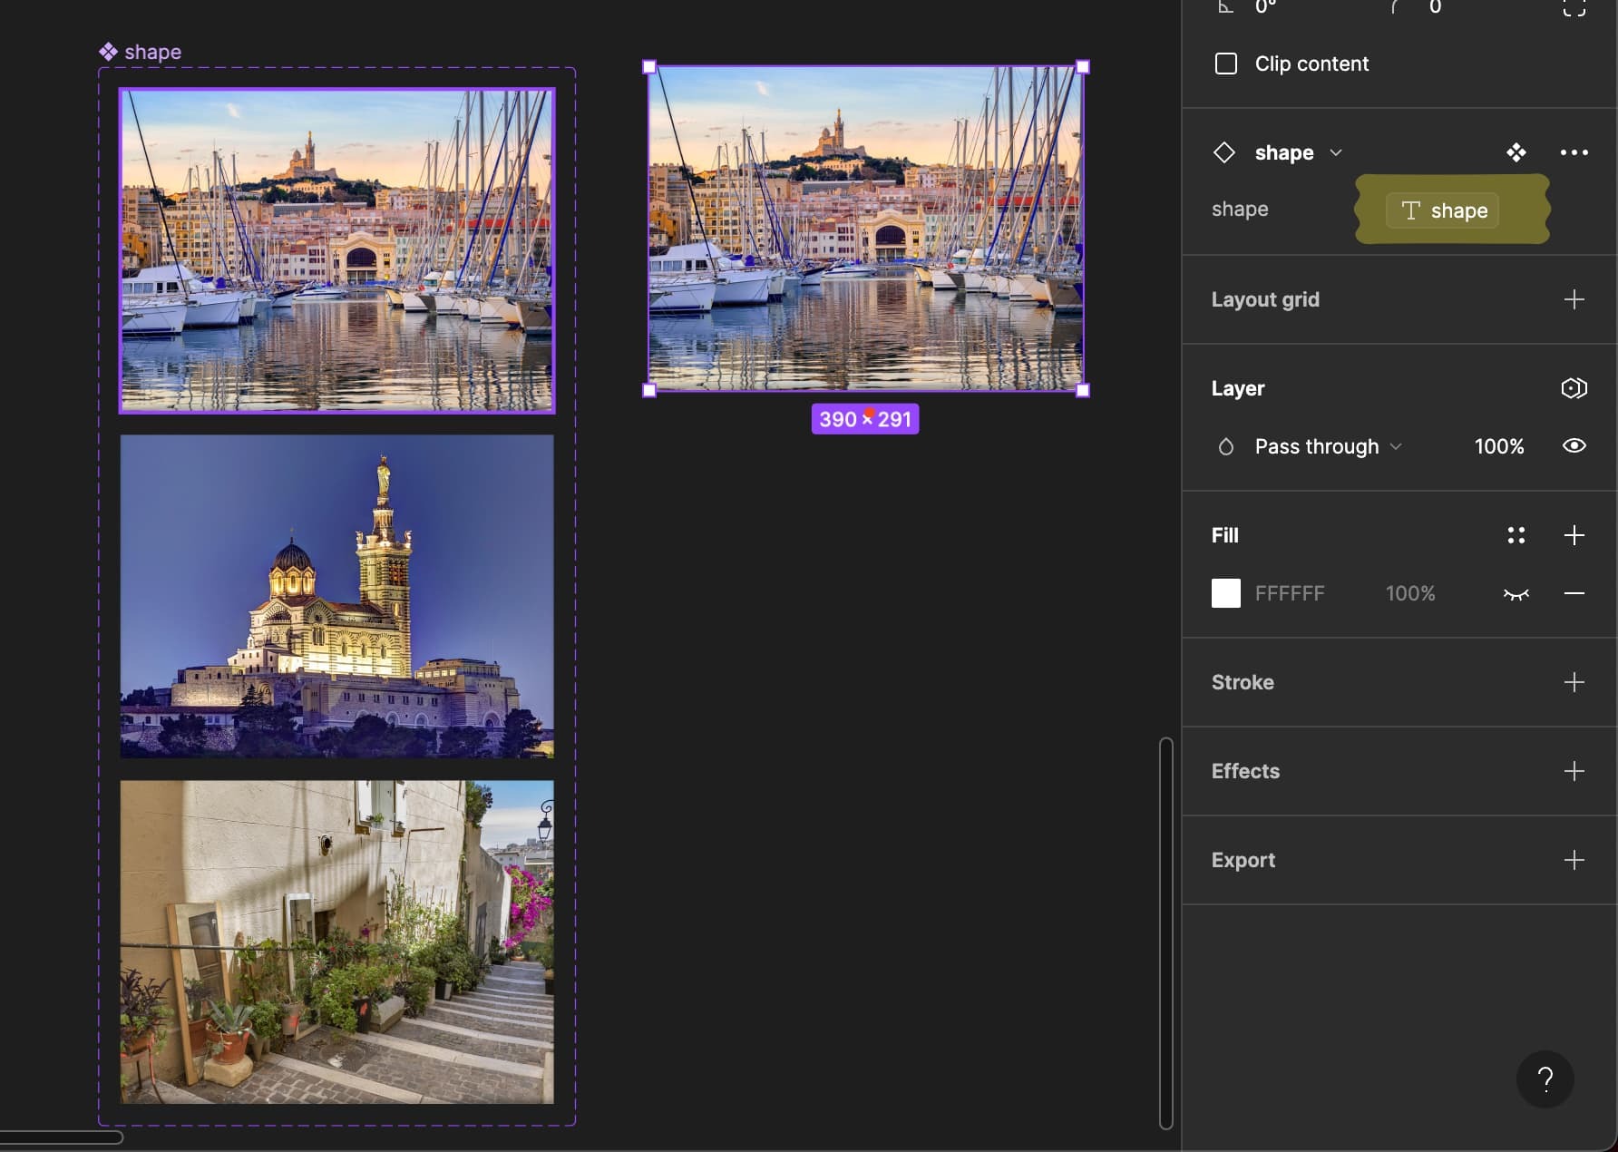Add a Stroke with plus icon
Screen dimensions: 1618x1152
click(1574, 682)
